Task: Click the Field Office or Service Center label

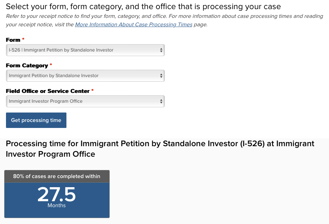Action: [x=47, y=91]
